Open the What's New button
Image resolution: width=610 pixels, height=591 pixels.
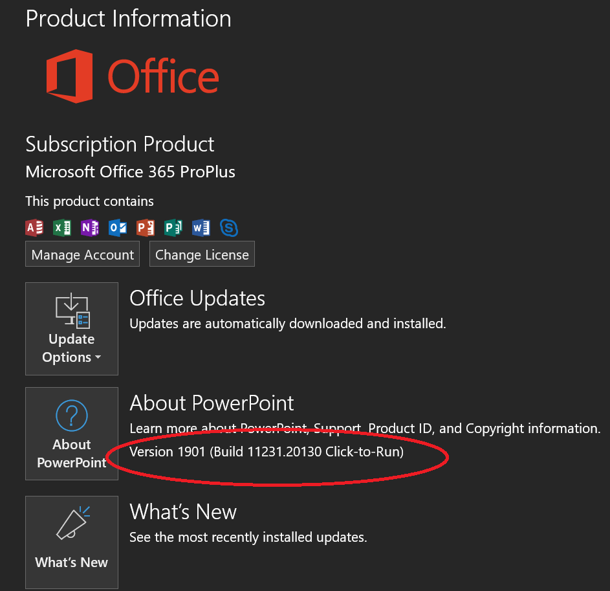pos(72,542)
